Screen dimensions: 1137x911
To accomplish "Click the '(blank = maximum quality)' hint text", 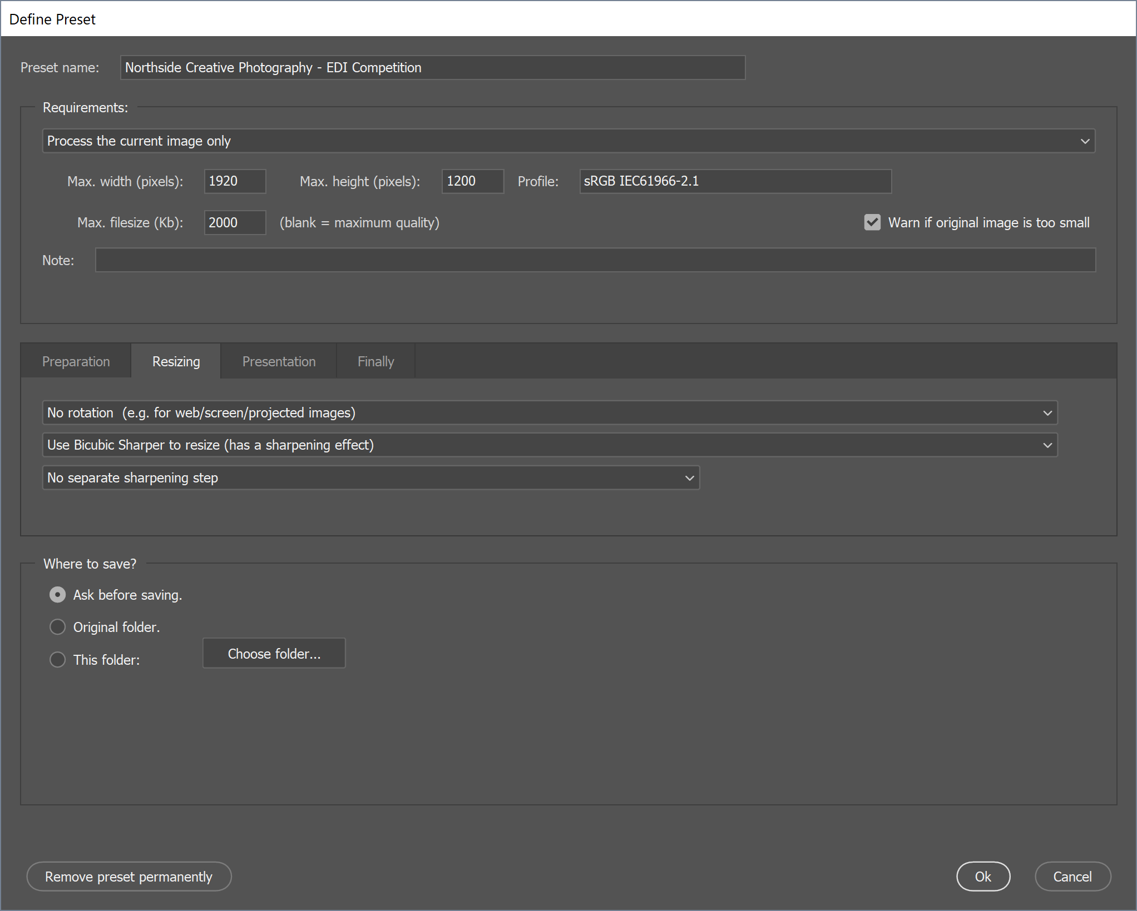I will [359, 222].
